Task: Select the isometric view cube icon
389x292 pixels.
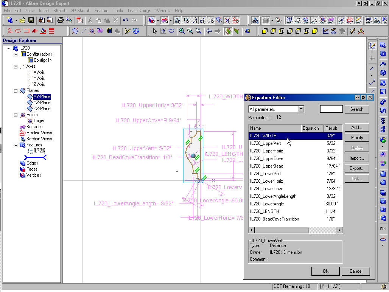Action: point(151,20)
